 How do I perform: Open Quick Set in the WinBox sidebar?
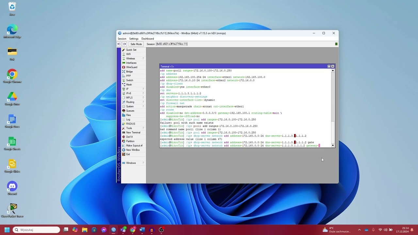(131, 50)
